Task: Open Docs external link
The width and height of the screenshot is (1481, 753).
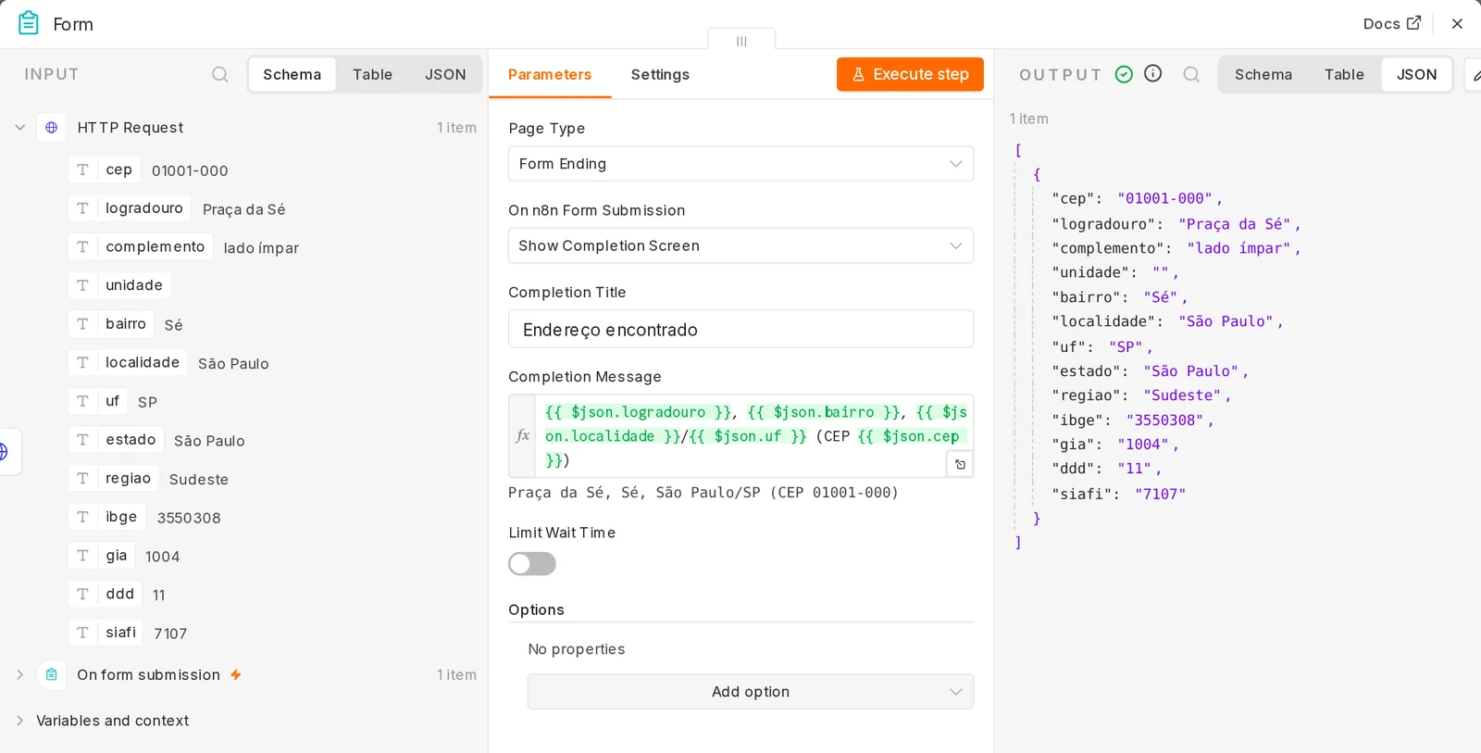Action: pyautogui.click(x=1391, y=23)
